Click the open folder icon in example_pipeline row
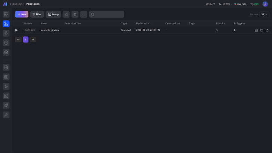The image size is (272, 153). tap(262, 30)
